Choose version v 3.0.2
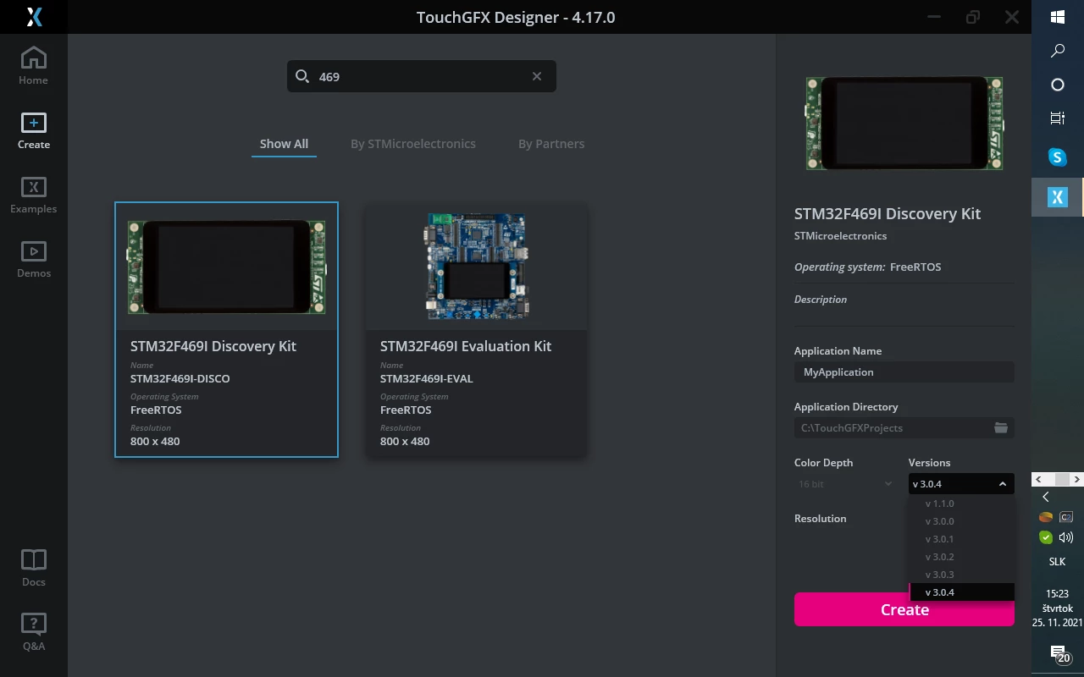The height and width of the screenshot is (677, 1084). pos(961,557)
